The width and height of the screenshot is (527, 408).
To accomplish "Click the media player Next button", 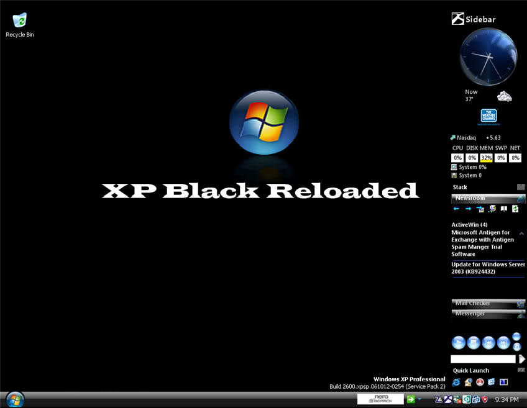I will [503, 343].
